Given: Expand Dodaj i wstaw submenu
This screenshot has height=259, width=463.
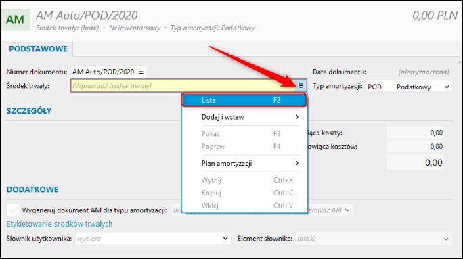Looking at the screenshot, I should [244, 117].
